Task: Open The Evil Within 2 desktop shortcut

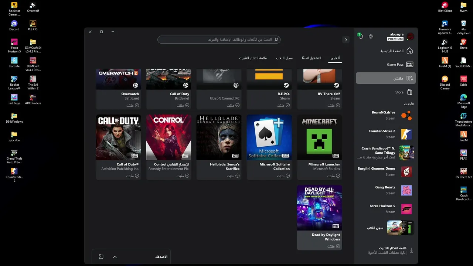Action: [x=33, y=83]
